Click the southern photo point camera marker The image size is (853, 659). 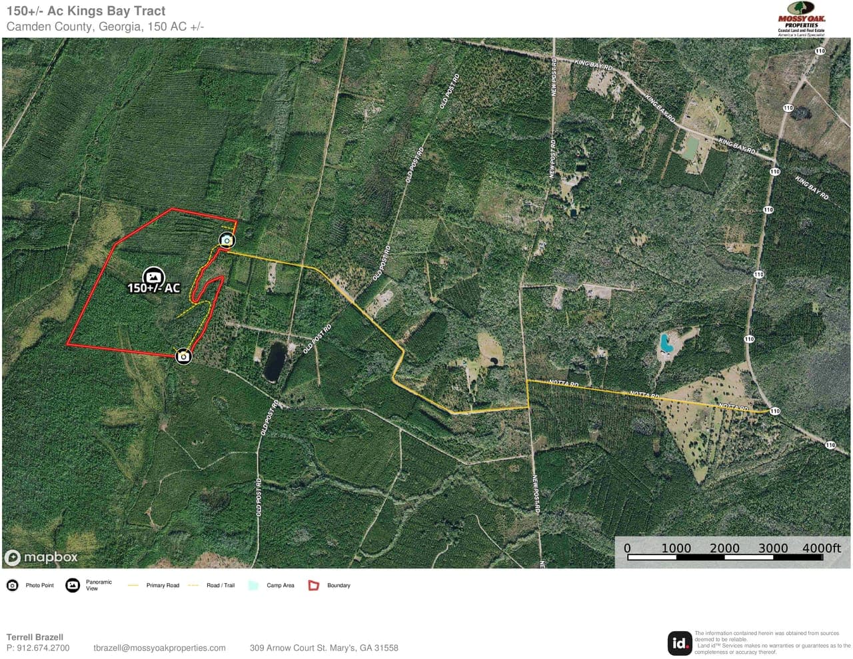tap(183, 356)
